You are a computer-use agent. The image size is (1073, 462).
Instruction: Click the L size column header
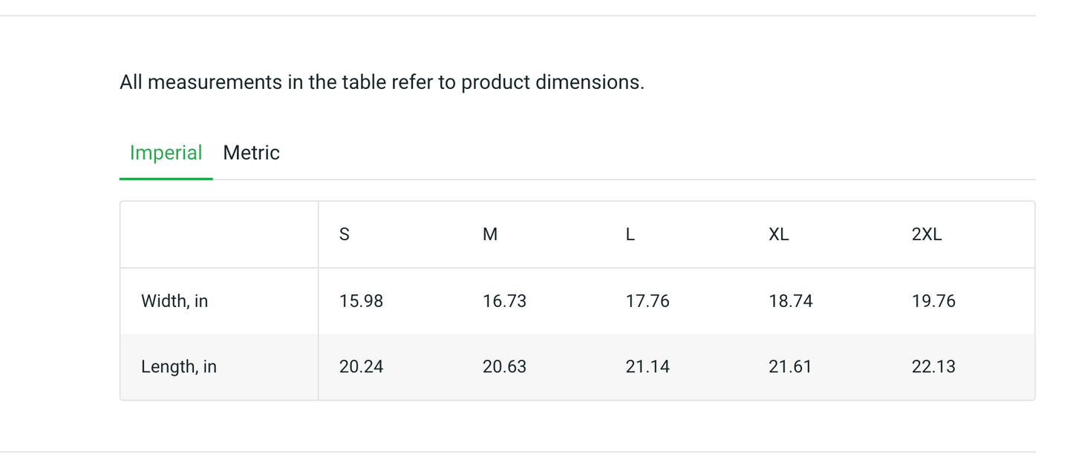point(630,234)
